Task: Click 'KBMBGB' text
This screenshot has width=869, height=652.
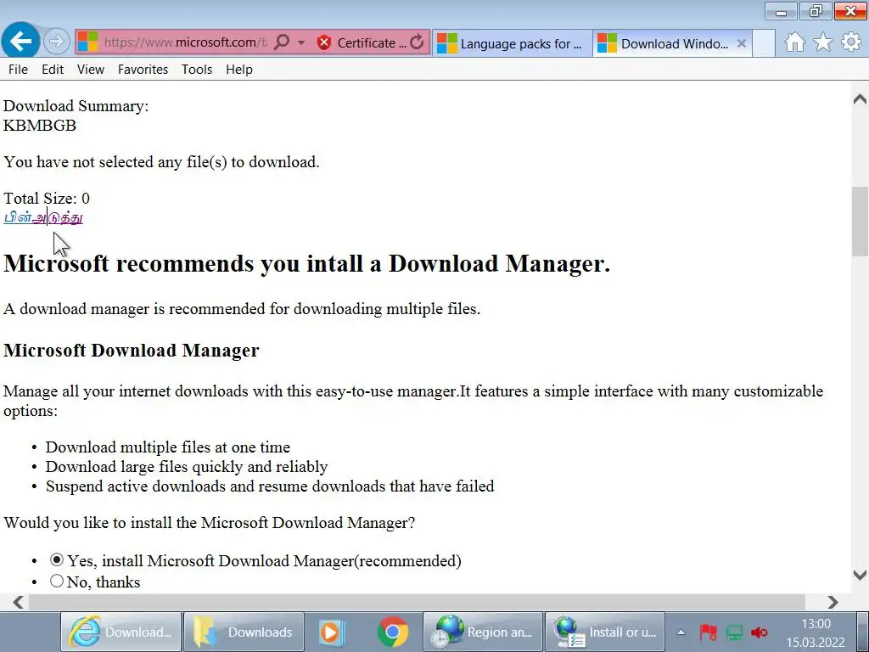Action: coord(40,126)
